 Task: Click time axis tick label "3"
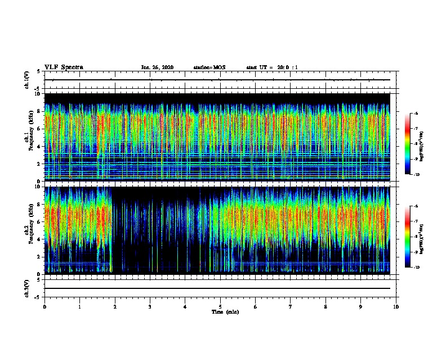[150, 307]
